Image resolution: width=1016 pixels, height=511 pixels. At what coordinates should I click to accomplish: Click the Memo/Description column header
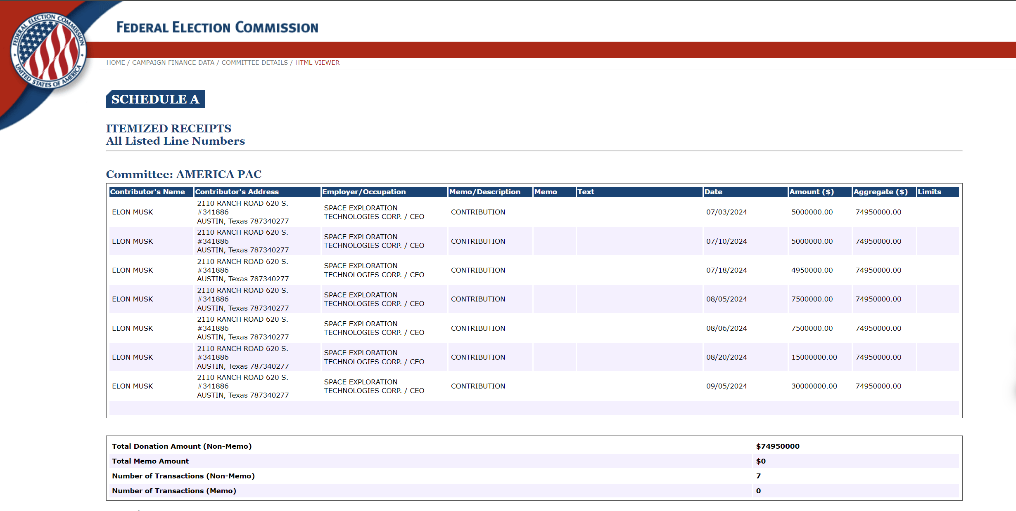tap(484, 192)
